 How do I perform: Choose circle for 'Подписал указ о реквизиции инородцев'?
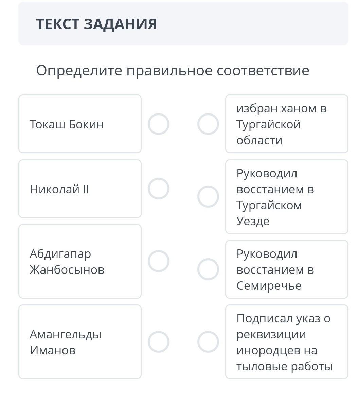(208, 342)
